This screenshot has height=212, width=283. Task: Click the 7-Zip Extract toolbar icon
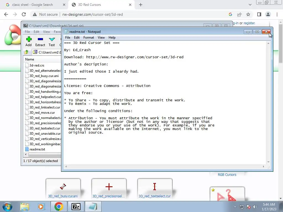click(x=40, y=39)
